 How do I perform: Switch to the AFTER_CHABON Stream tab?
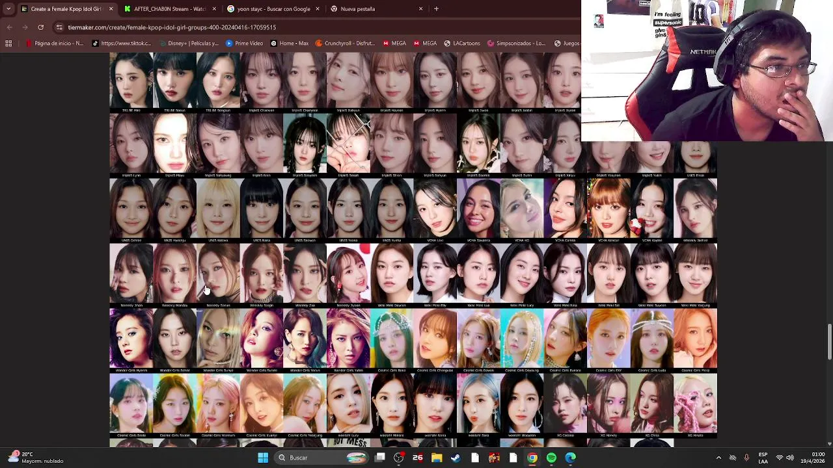pyautogui.click(x=169, y=9)
